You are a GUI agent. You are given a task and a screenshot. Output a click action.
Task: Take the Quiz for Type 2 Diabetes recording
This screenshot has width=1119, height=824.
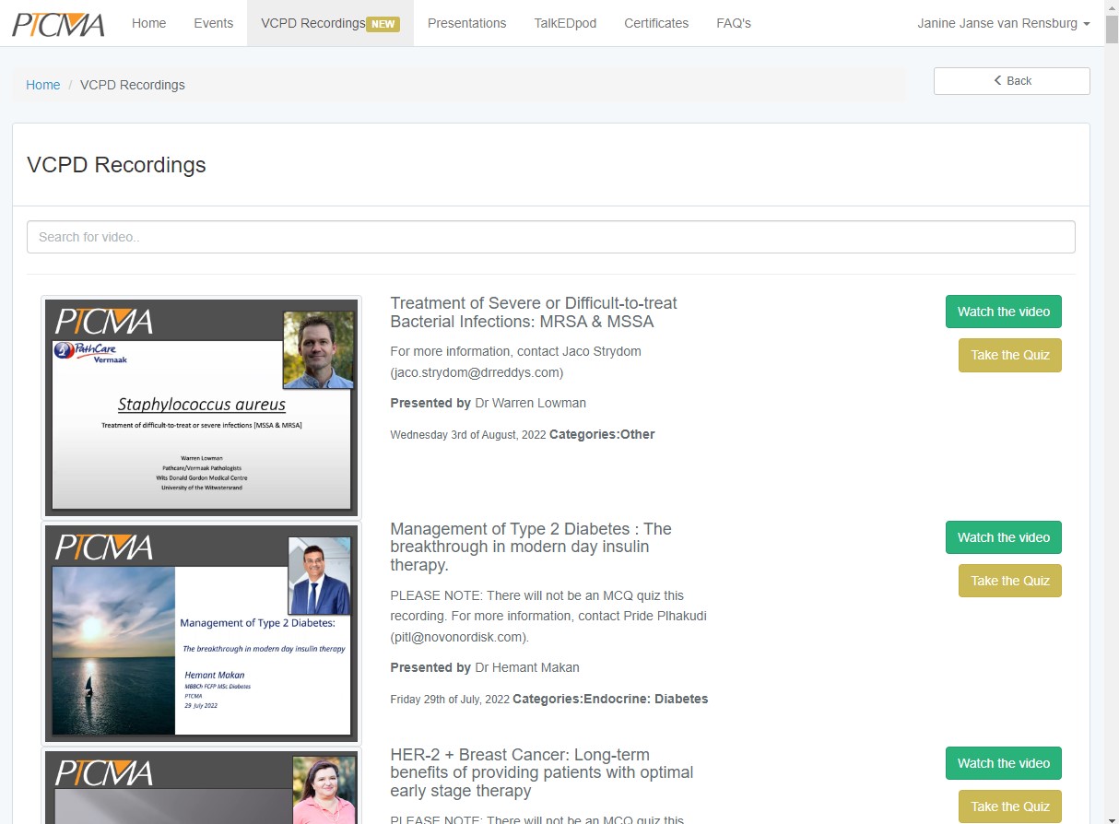(x=1010, y=581)
